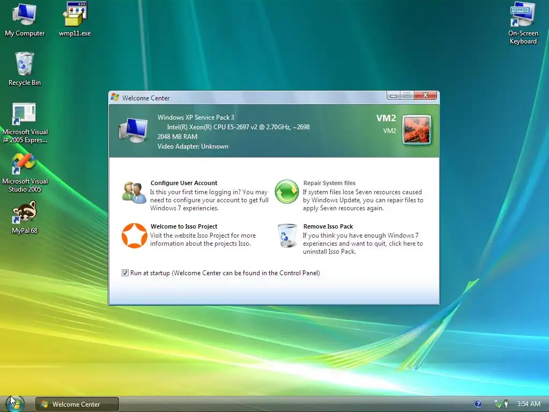The height and width of the screenshot is (412, 549).
Task: Click the computer icon in Welcome Center header
Action: 133,130
